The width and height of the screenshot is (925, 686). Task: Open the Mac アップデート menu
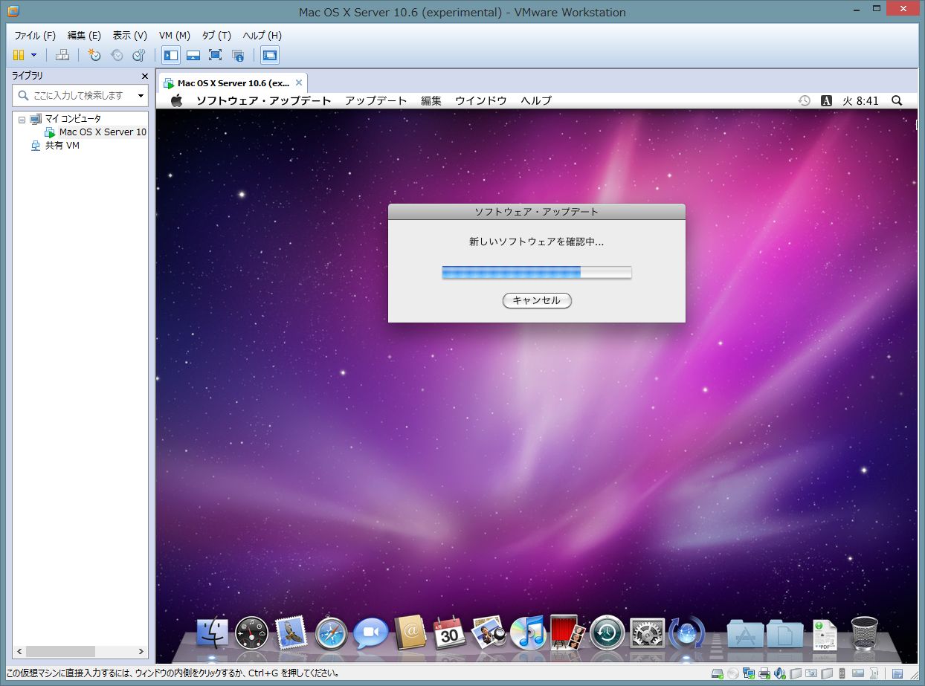(376, 100)
